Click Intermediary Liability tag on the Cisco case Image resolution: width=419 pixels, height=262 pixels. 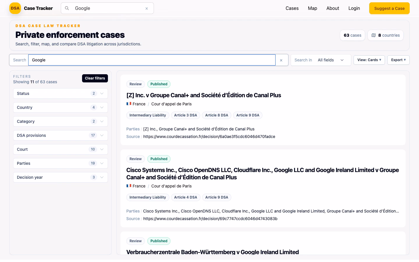(x=148, y=197)
